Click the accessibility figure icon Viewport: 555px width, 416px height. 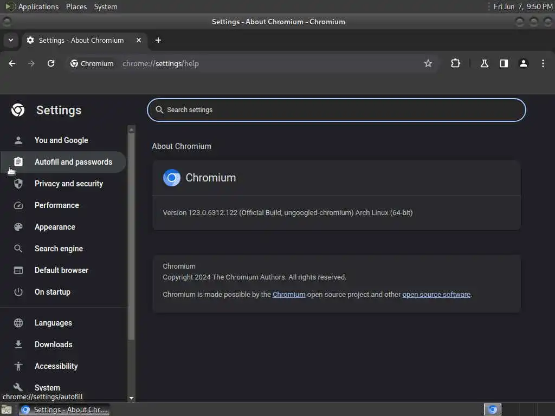click(18, 366)
